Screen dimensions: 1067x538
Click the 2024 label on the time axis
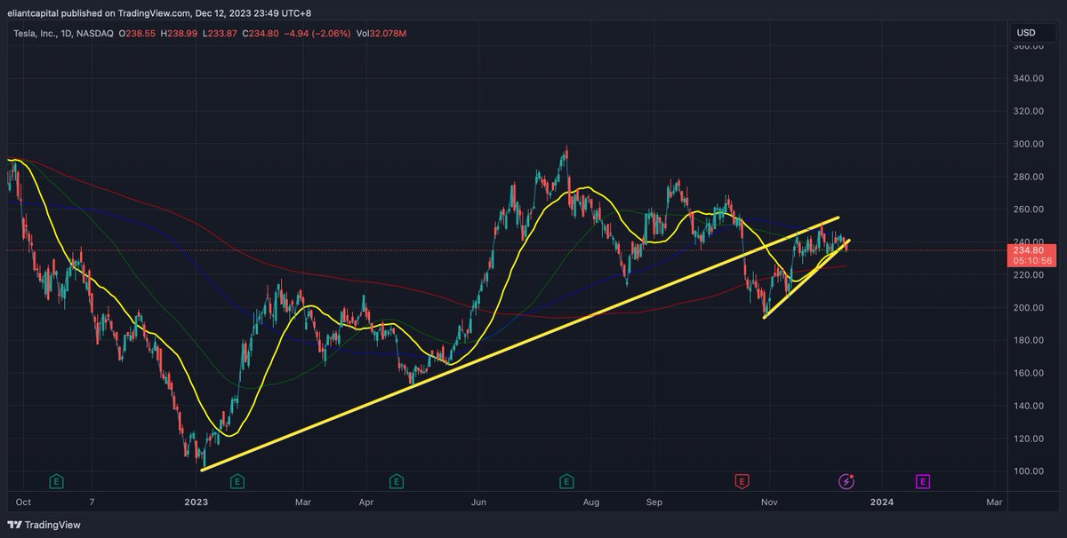click(x=882, y=502)
